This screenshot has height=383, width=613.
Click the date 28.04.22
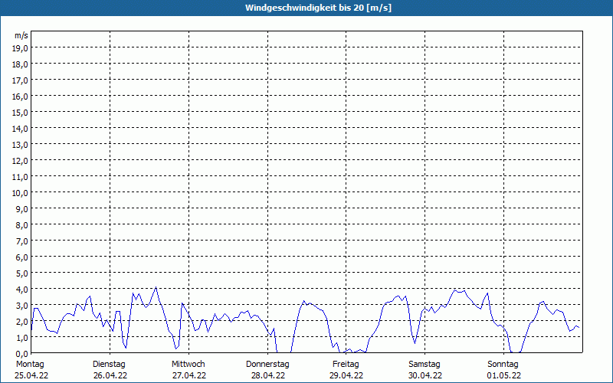click(x=268, y=375)
